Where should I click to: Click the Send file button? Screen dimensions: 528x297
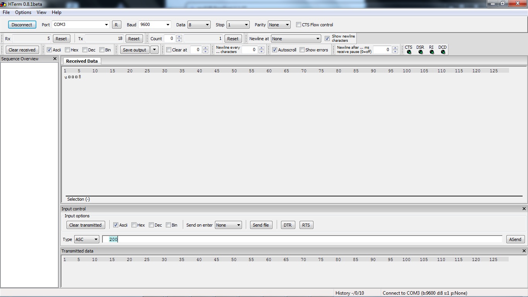(x=261, y=225)
